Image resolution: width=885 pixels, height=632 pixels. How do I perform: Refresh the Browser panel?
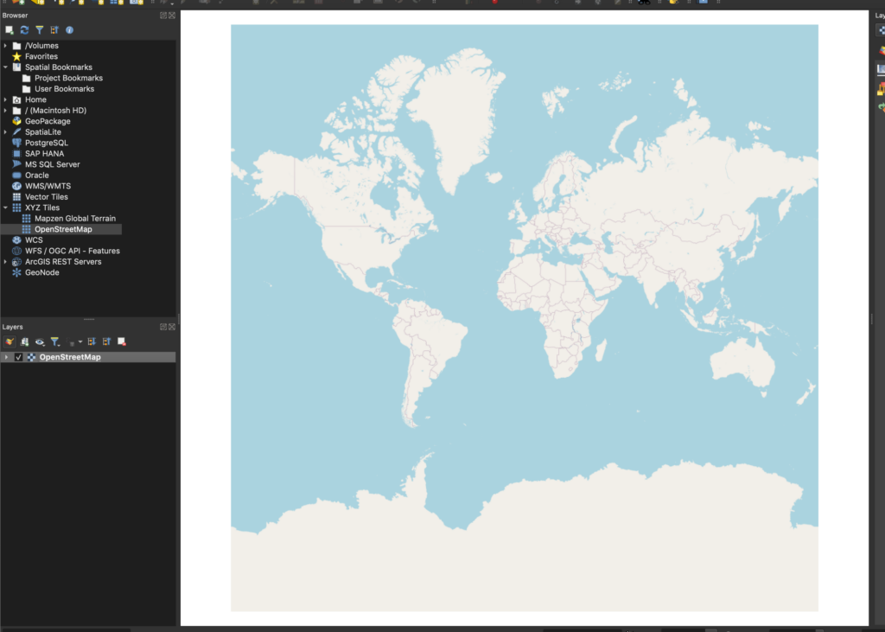tap(23, 29)
